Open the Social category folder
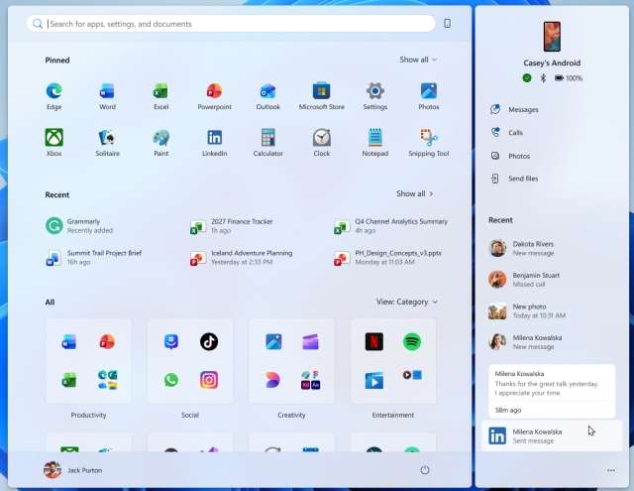Image resolution: width=634 pixels, height=491 pixels. 190,361
